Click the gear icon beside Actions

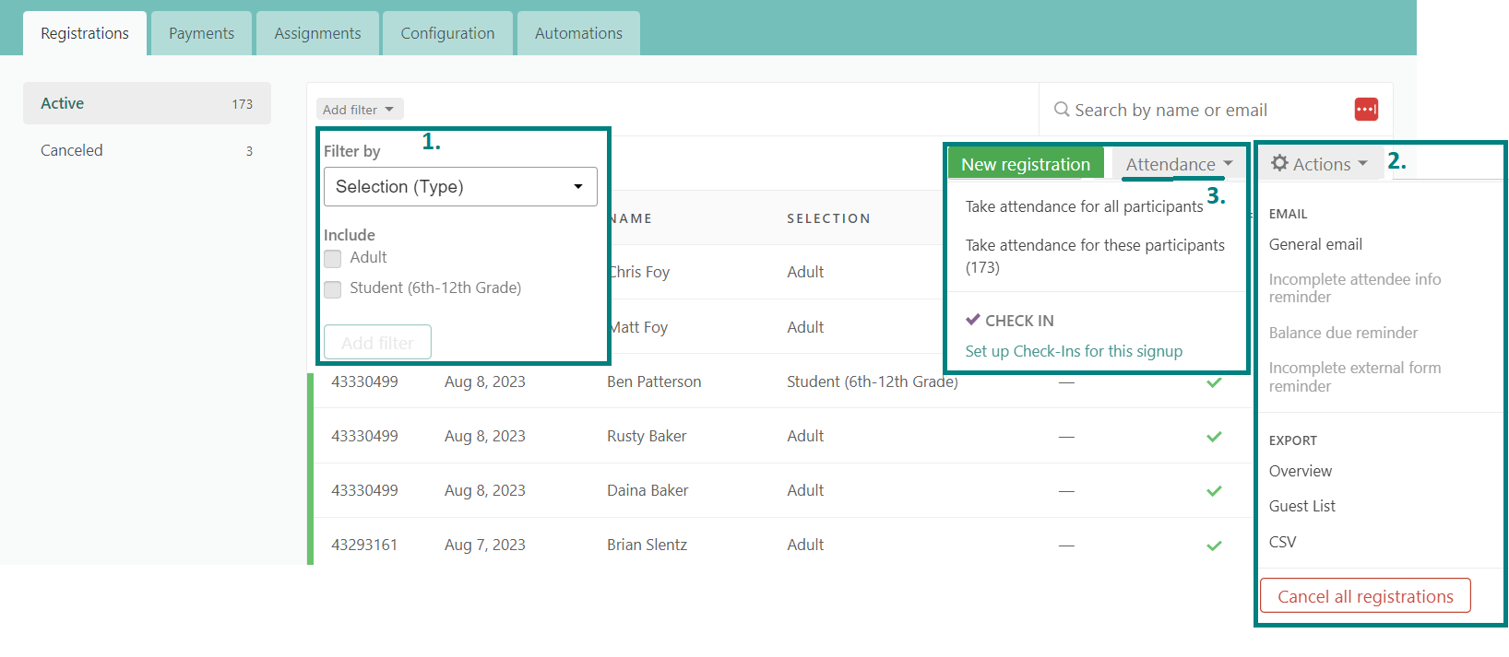point(1279,163)
